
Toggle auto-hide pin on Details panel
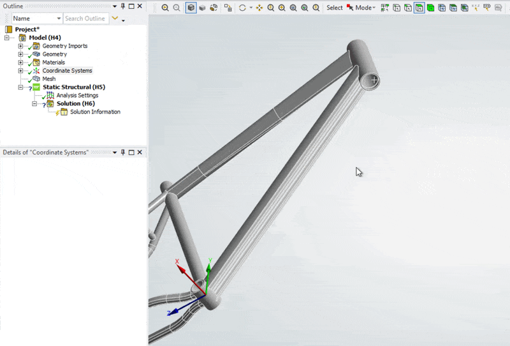click(x=122, y=153)
